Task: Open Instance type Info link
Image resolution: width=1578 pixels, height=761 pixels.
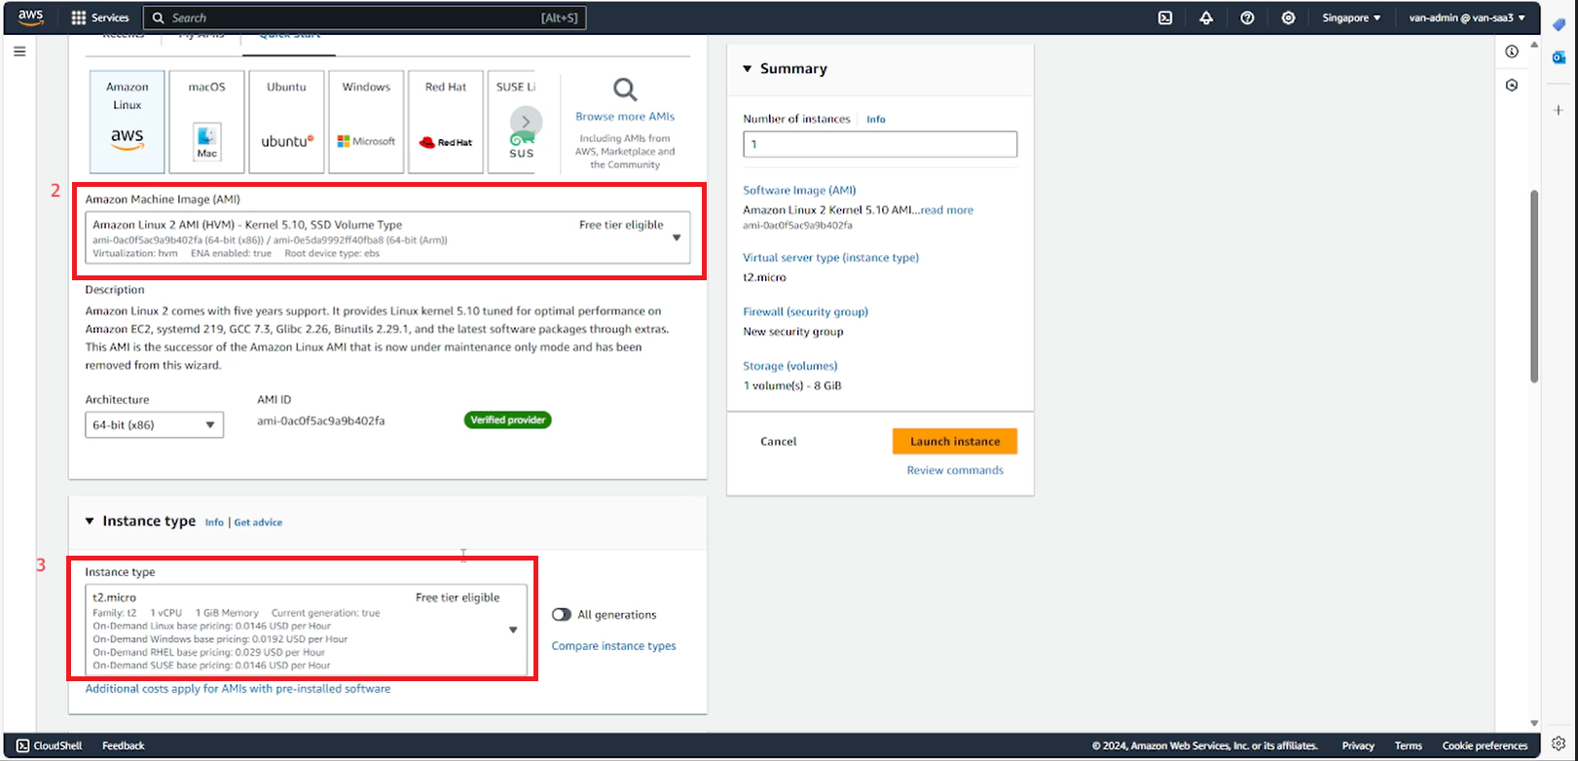Action: [214, 523]
